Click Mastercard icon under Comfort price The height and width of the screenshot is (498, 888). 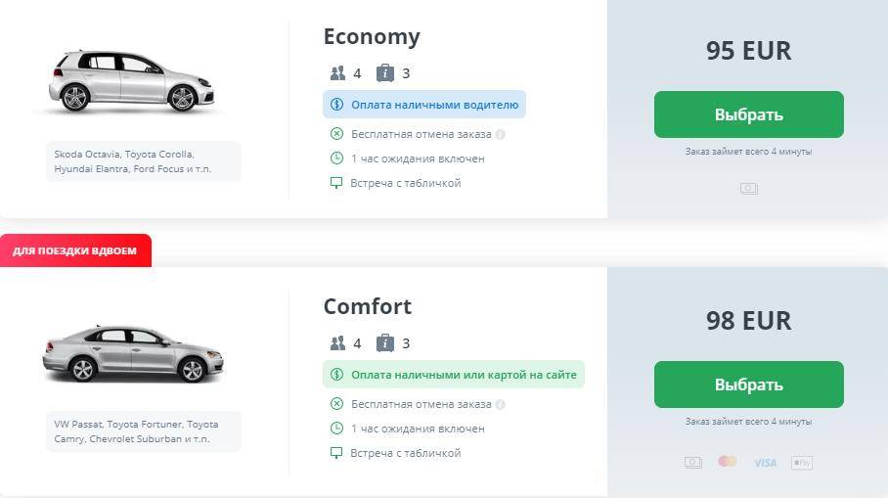pyautogui.click(x=727, y=462)
